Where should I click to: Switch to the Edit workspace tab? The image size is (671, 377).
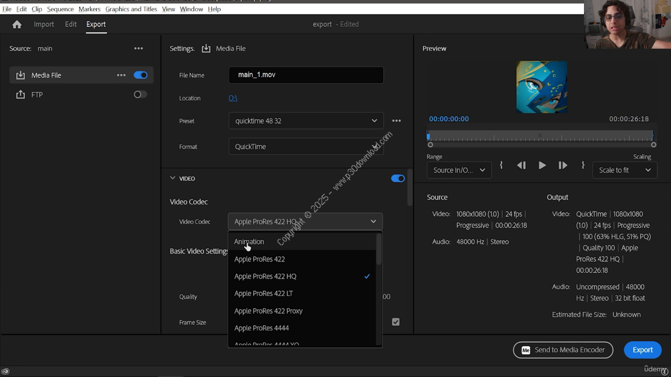point(71,24)
